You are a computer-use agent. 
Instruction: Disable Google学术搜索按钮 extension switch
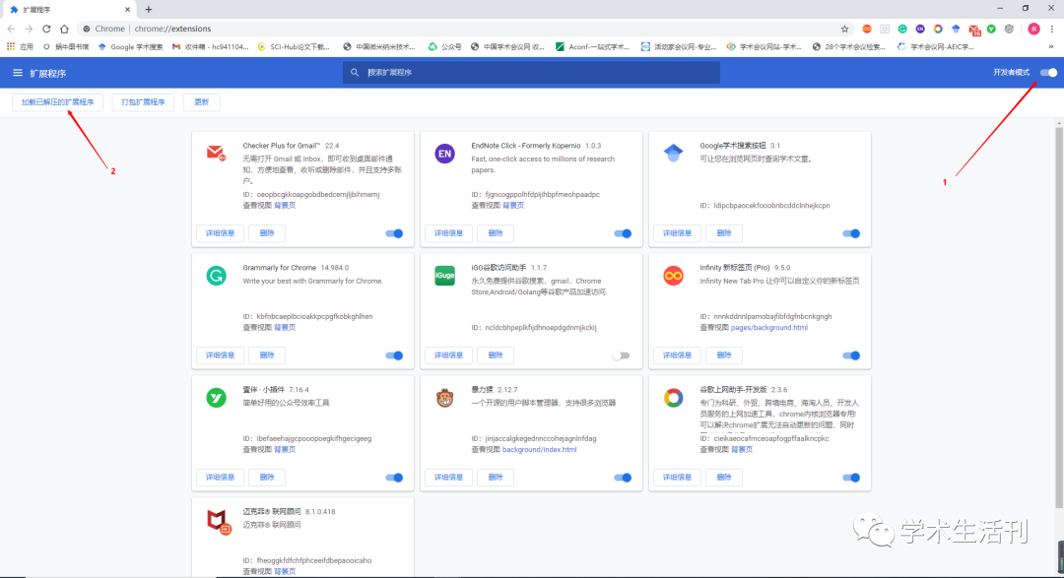pyautogui.click(x=851, y=233)
